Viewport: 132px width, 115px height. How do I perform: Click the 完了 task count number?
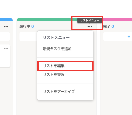(113, 26)
